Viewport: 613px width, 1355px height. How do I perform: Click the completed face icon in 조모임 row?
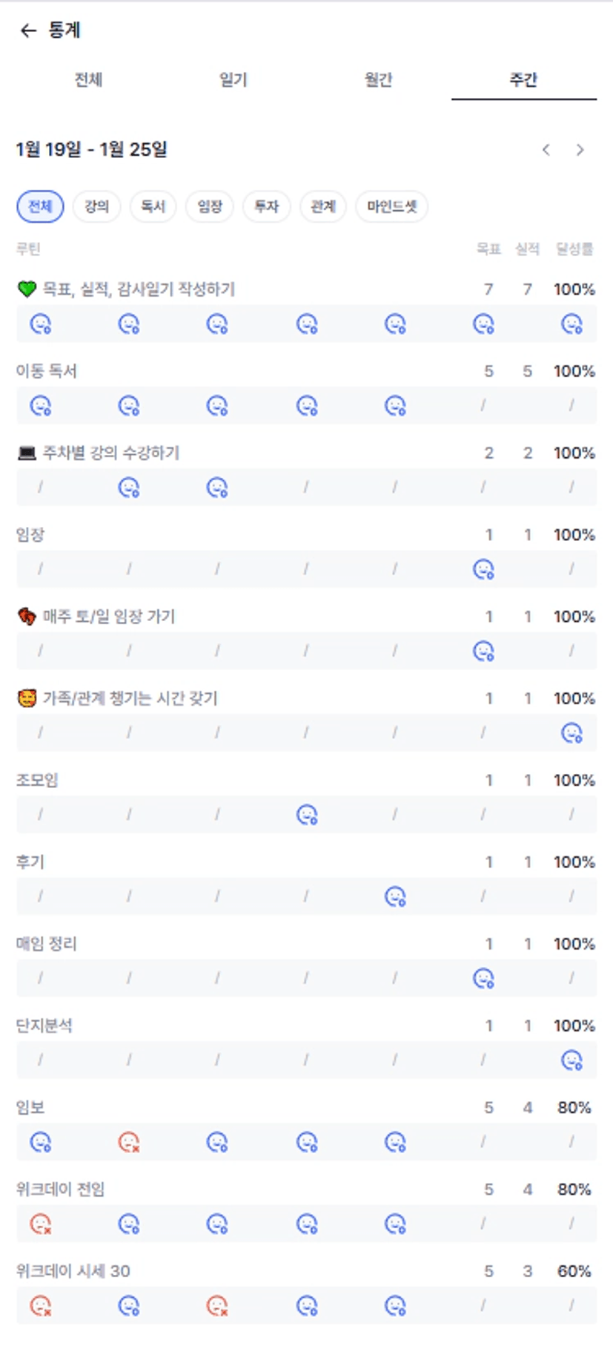307,815
